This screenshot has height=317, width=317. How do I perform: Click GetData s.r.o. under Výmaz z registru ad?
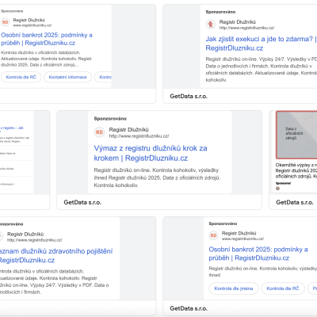[x=82, y=202]
